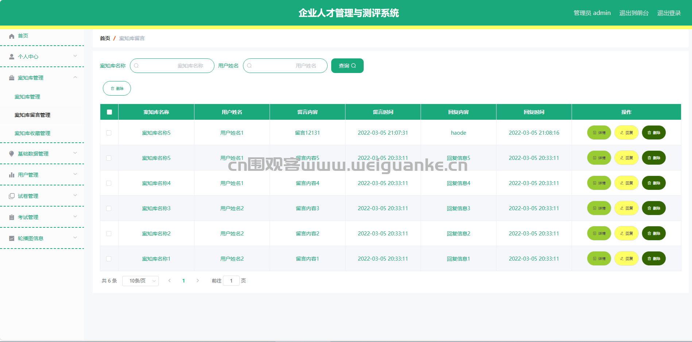Image resolution: width=692 pixels, height=342 pixels.
Task: Click the copy icon for 试卷管理
Action: (x=12, y=196)
